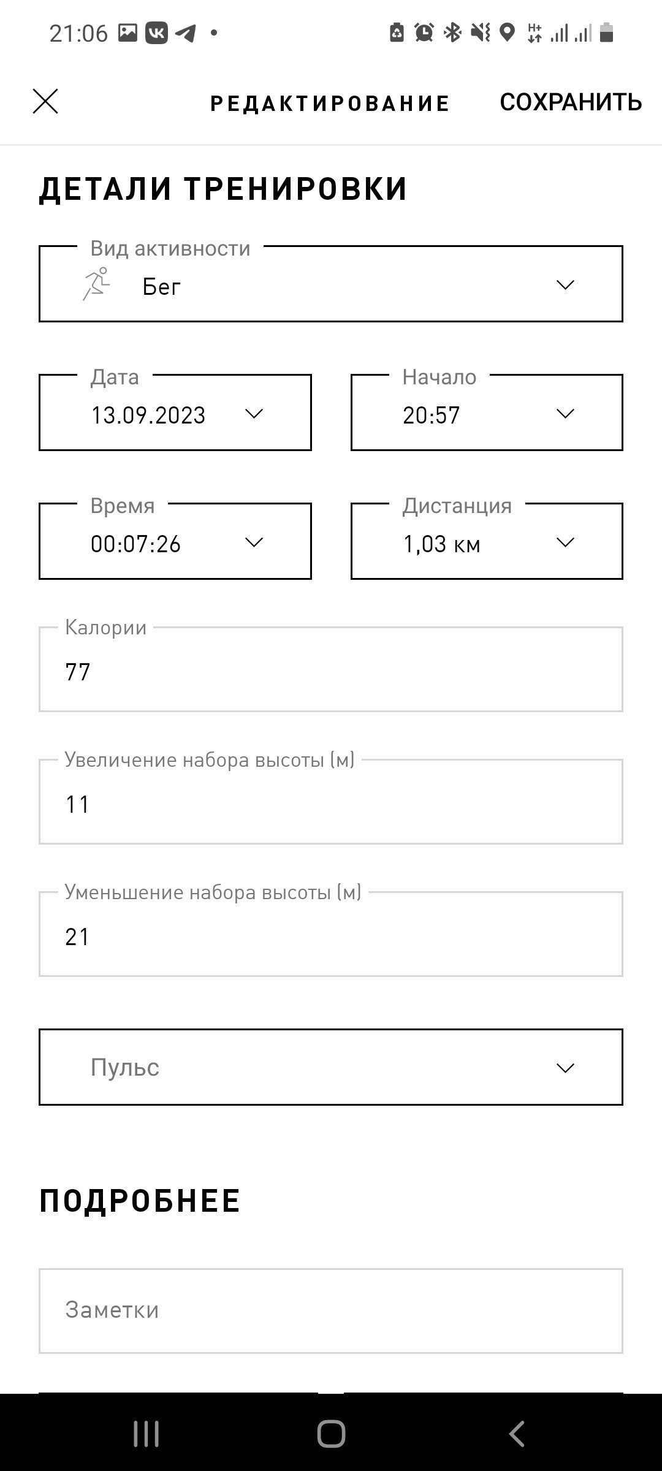Edit Уменьшение набора высоты field
This screenshot has width=662, height=1471.
pos(331,934)
